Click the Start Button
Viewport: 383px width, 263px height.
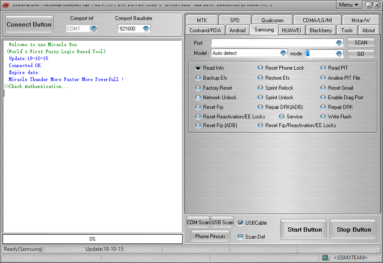tap(303, 229)
